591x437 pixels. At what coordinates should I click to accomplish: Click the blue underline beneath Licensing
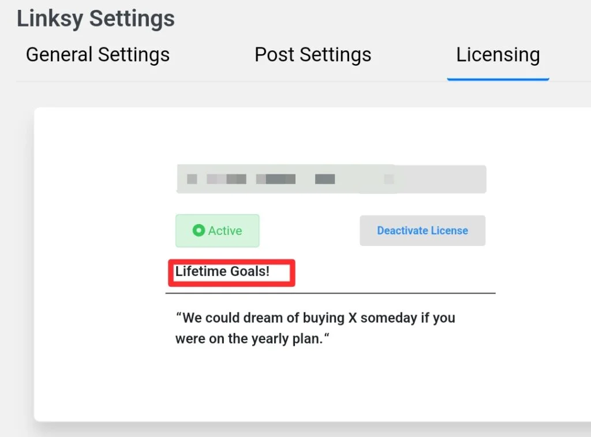[x=498, y=79]
